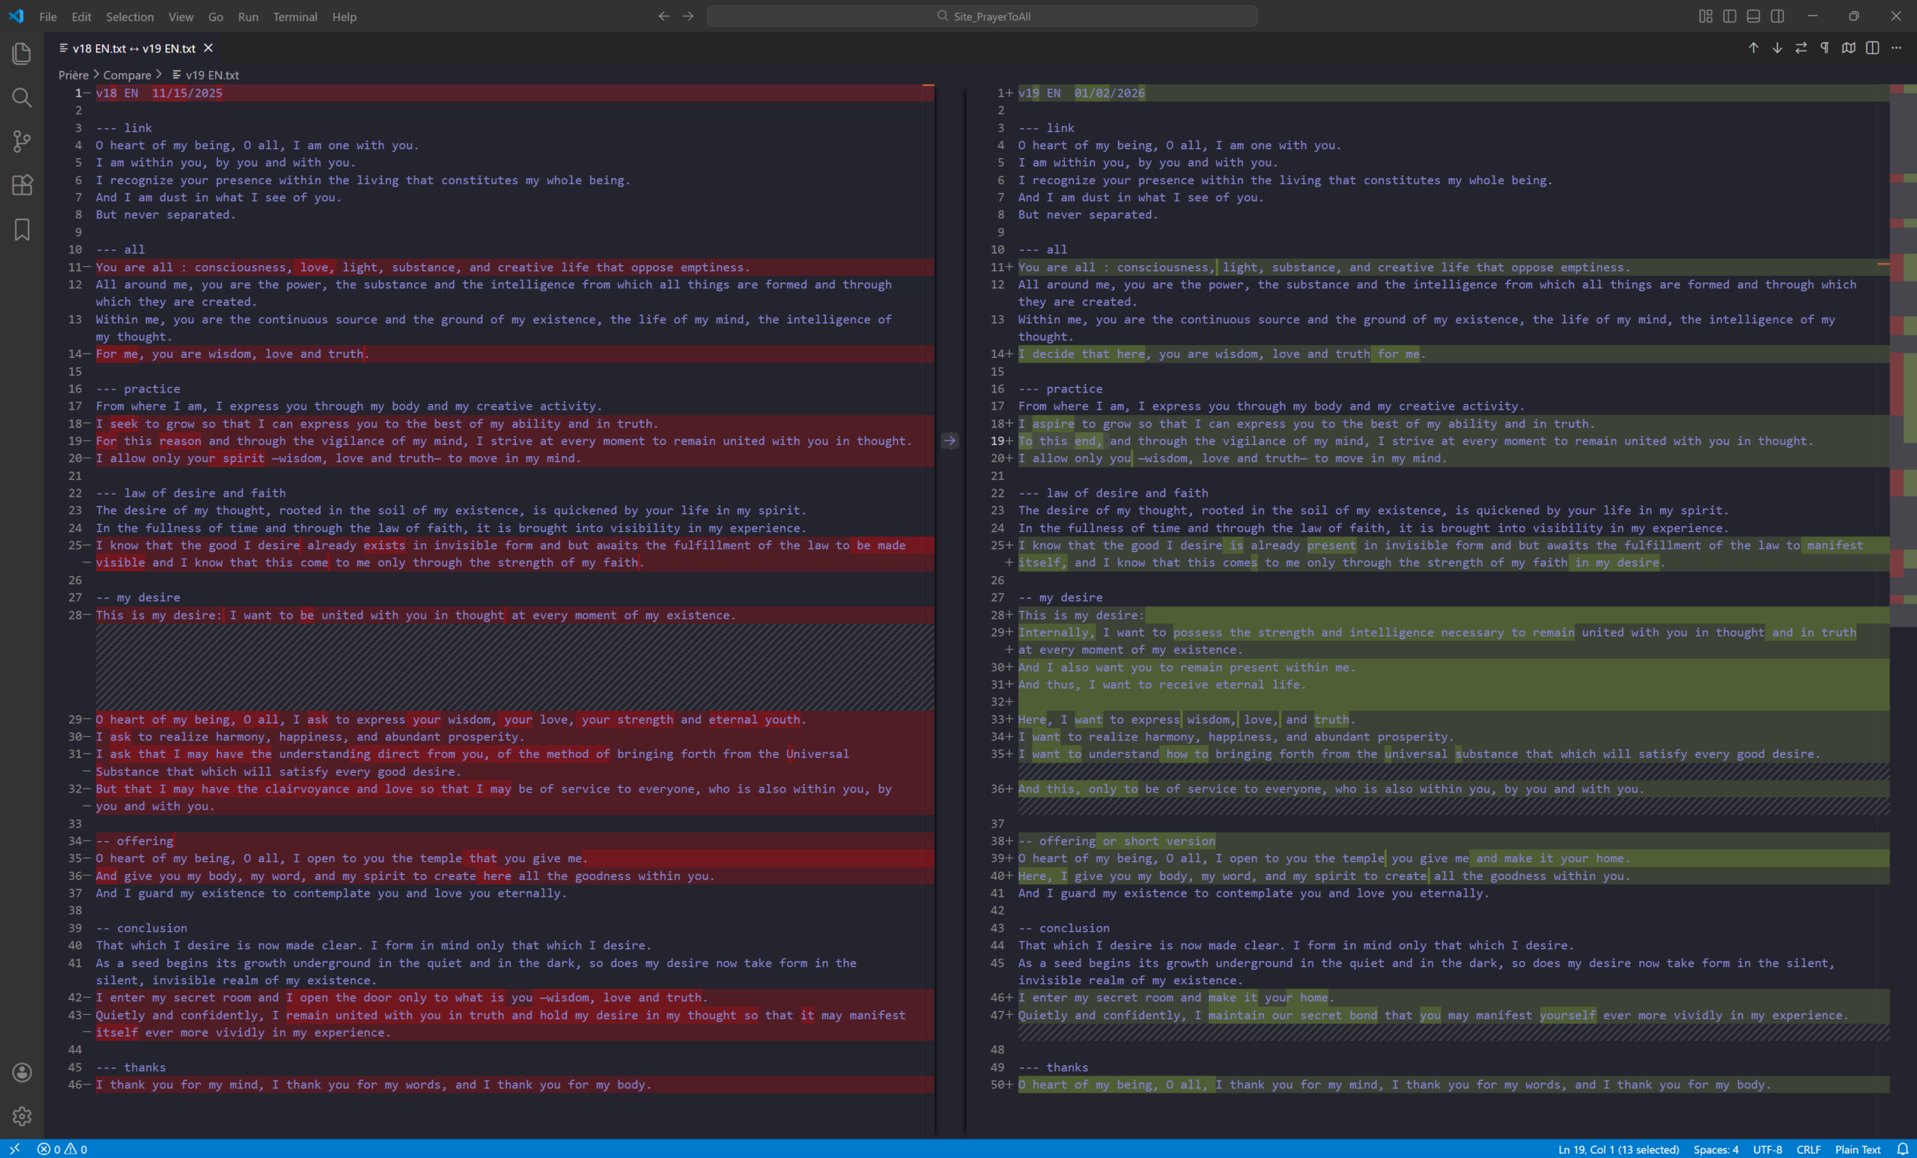Open diff editor more actions ellipsis
This screenshot has width=1917, height=1158.
[1896, 48]
